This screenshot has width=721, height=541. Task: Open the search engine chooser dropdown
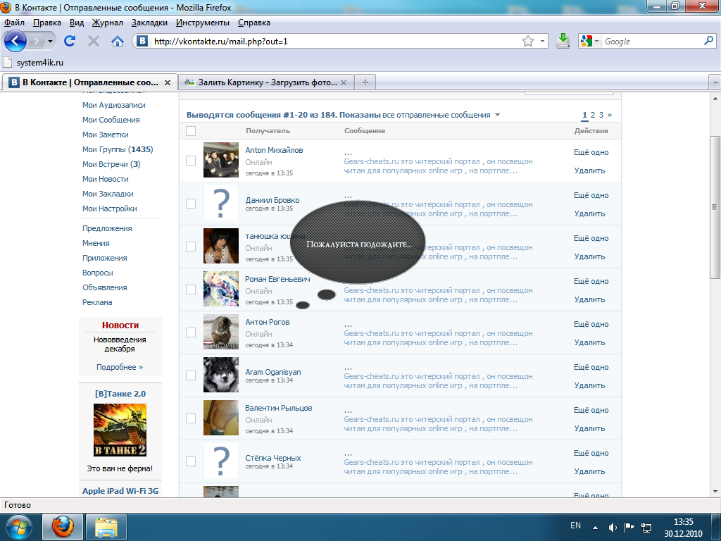pos(596,41)
